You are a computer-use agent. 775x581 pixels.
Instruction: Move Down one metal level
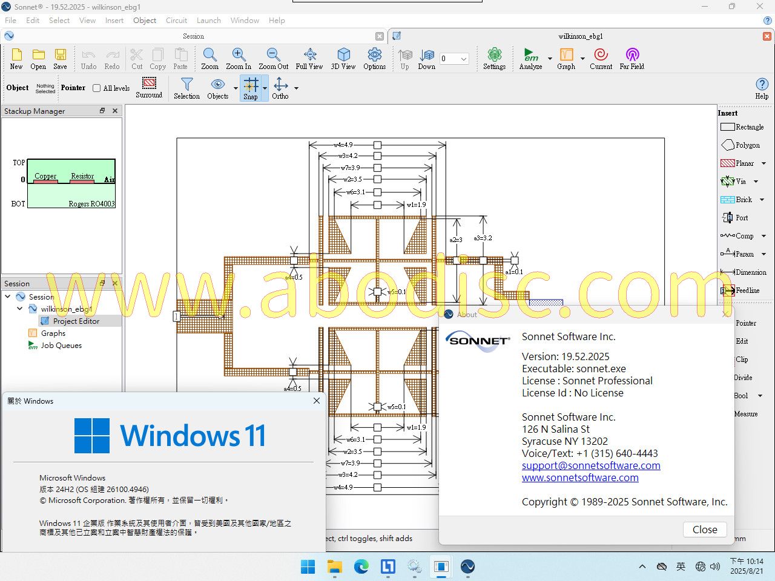(427, 59)
